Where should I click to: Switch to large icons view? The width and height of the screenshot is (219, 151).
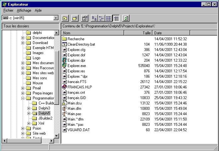coord(94,18)
